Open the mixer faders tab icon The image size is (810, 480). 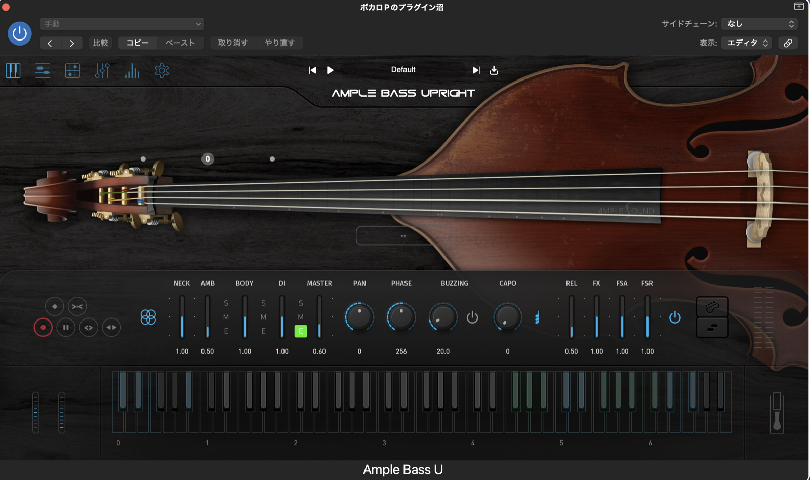click(102, 70)
